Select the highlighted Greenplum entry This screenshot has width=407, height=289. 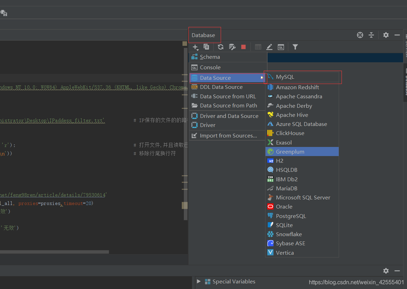coord(302,151)
